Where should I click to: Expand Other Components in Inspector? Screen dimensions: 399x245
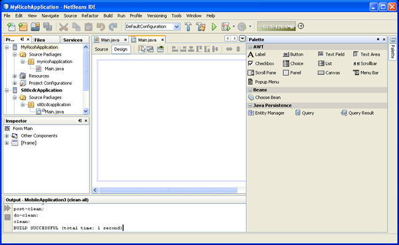[x=7, y=135]
